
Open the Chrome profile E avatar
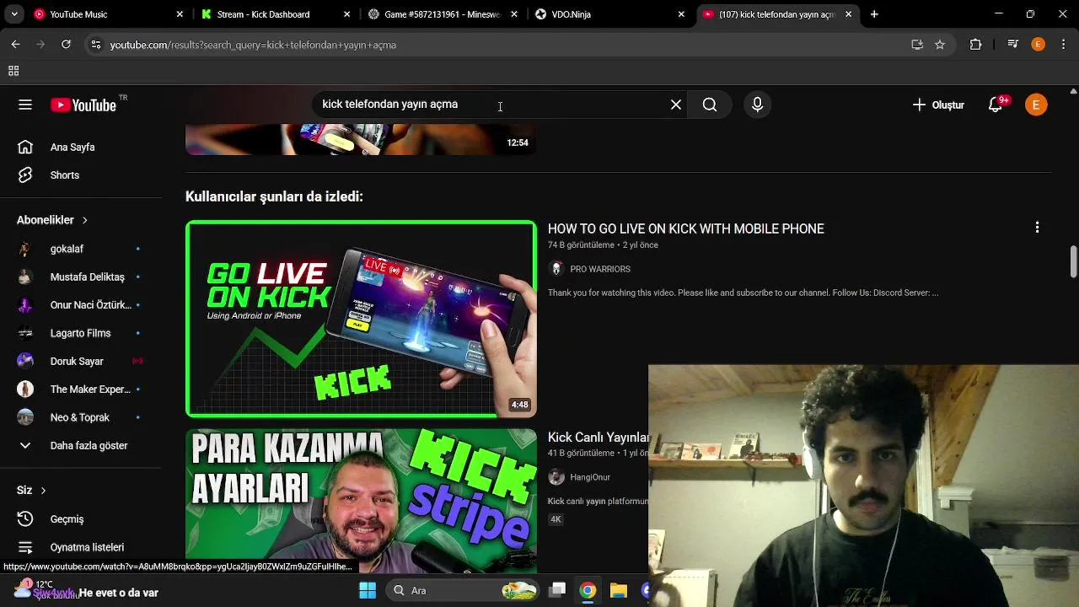pyautogui.click(x=1038, y=45)
